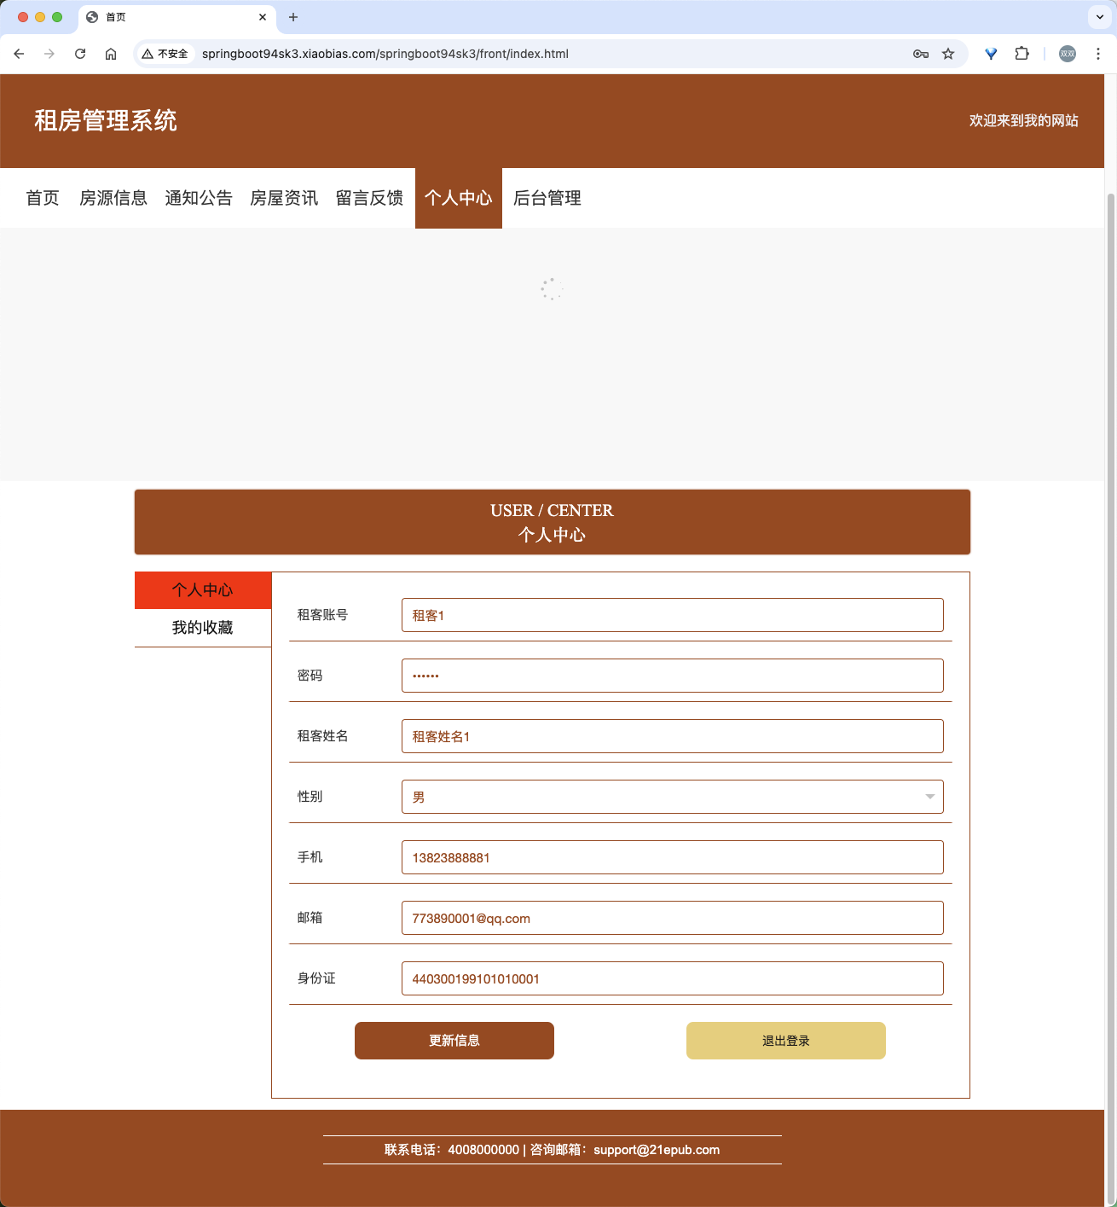Click the 租房管理系统 site title
Image resolution: width=1117 pixels, height=1207 pixels.
click(106, 120)
